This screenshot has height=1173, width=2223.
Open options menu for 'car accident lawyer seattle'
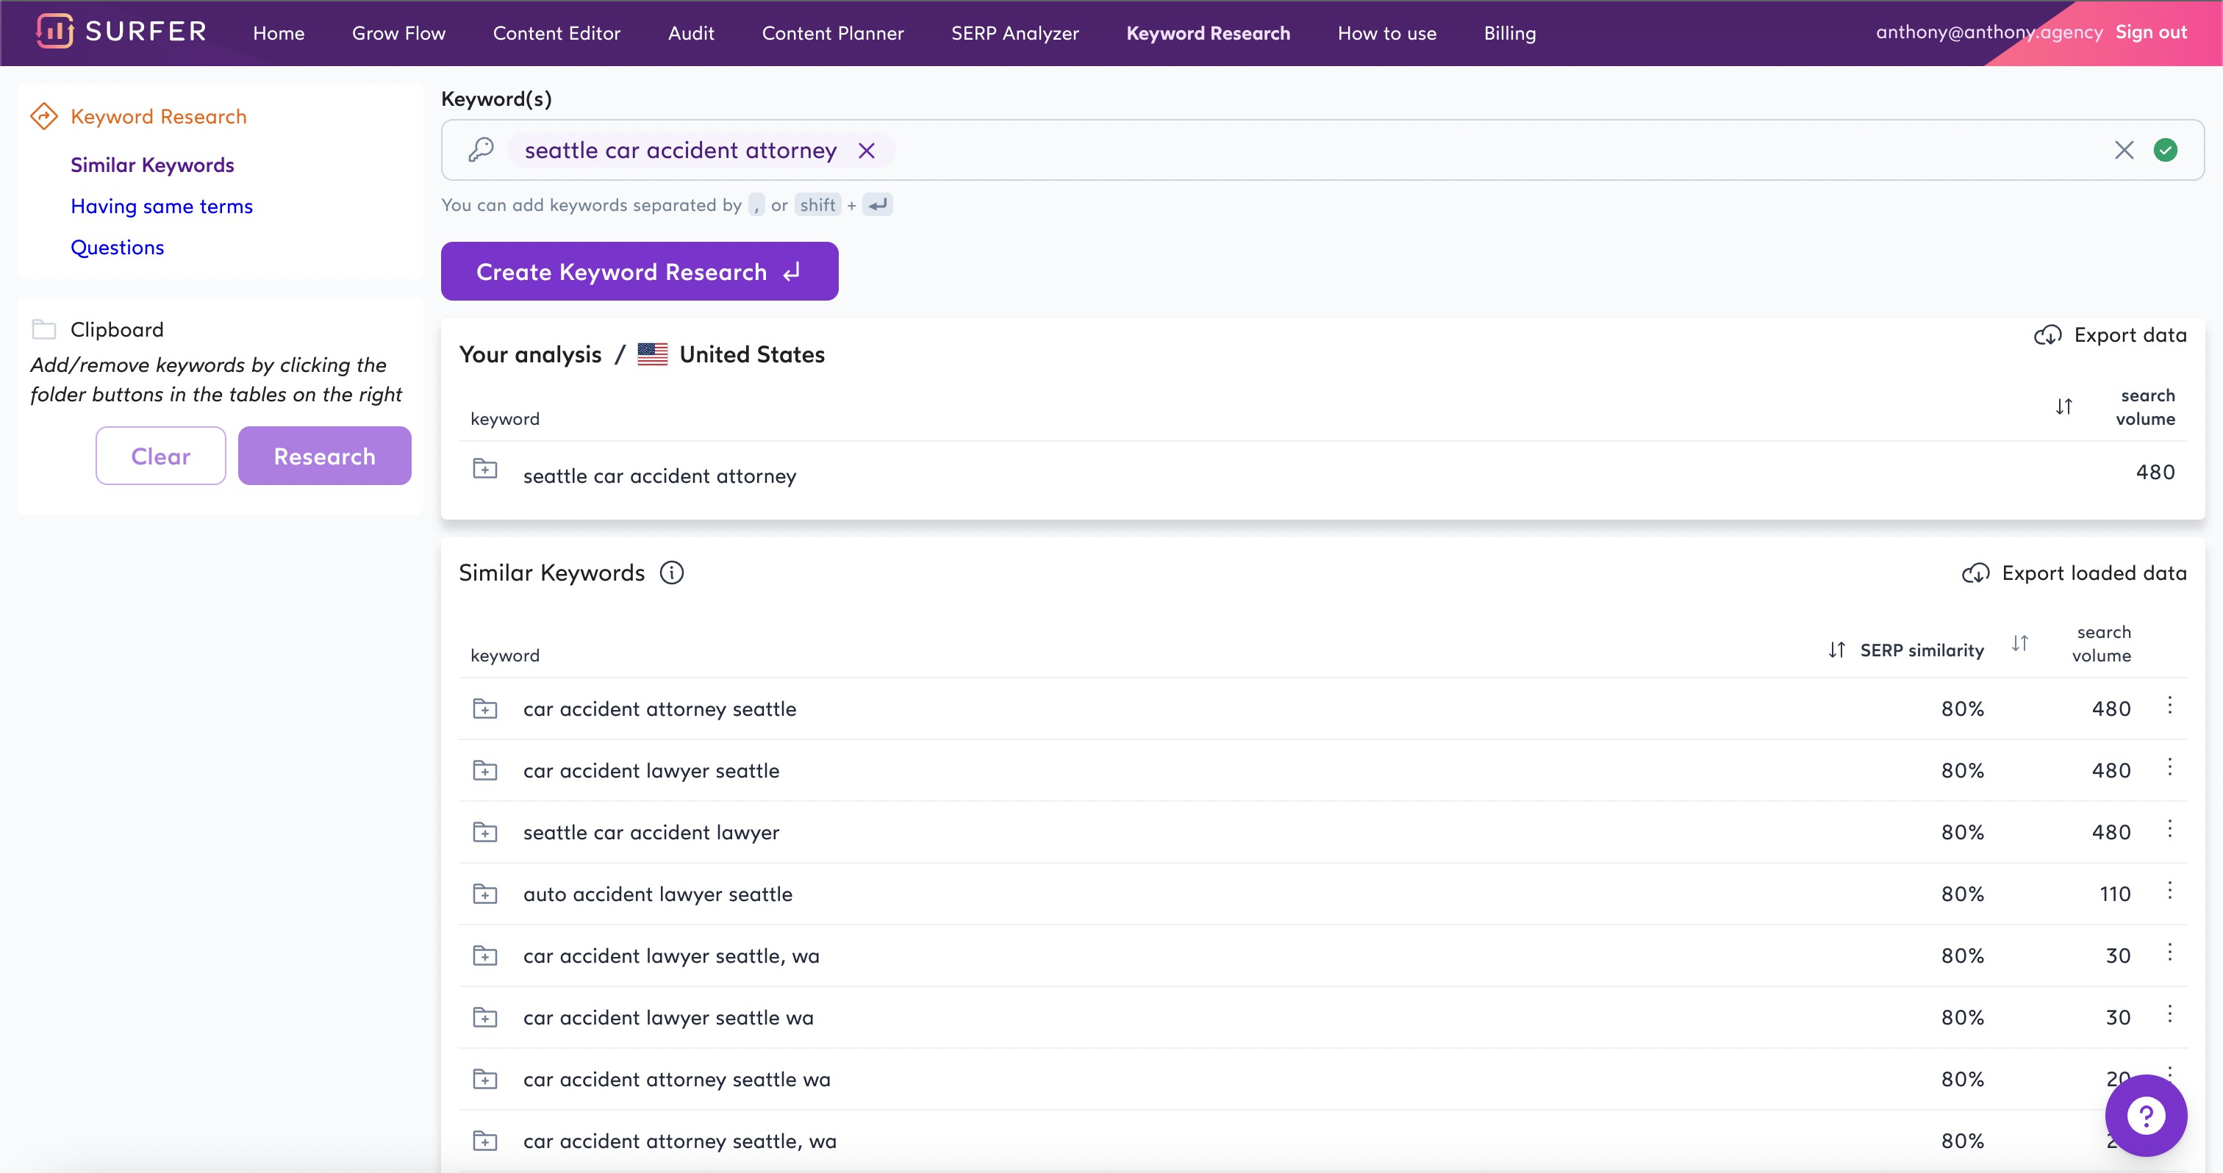[x=2169, y=767]
